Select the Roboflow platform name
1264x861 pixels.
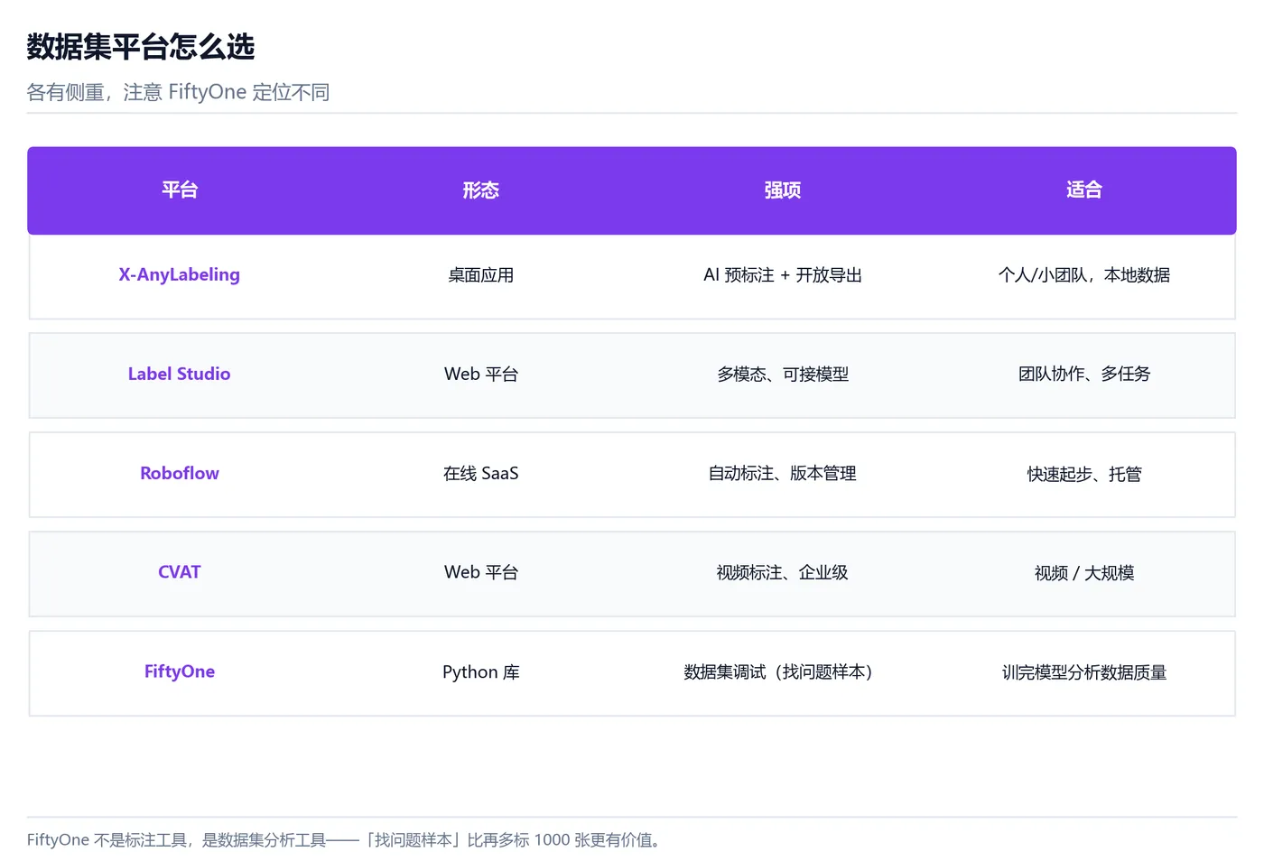[180, 473]
